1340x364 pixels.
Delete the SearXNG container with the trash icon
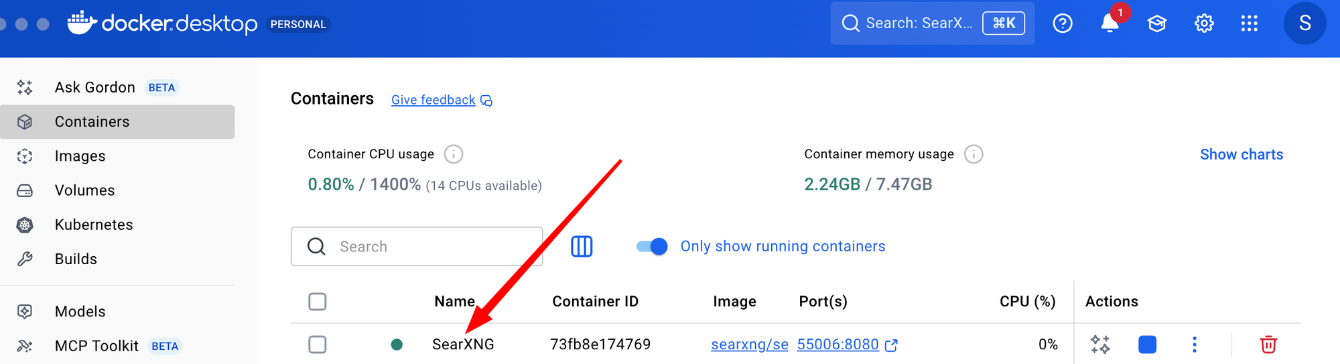[x=1268, y=345]
